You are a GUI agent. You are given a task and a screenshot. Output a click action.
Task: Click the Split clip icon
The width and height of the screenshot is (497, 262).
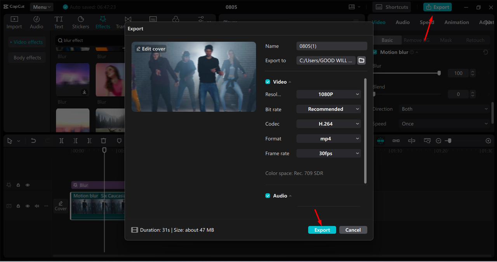point(61,141)
